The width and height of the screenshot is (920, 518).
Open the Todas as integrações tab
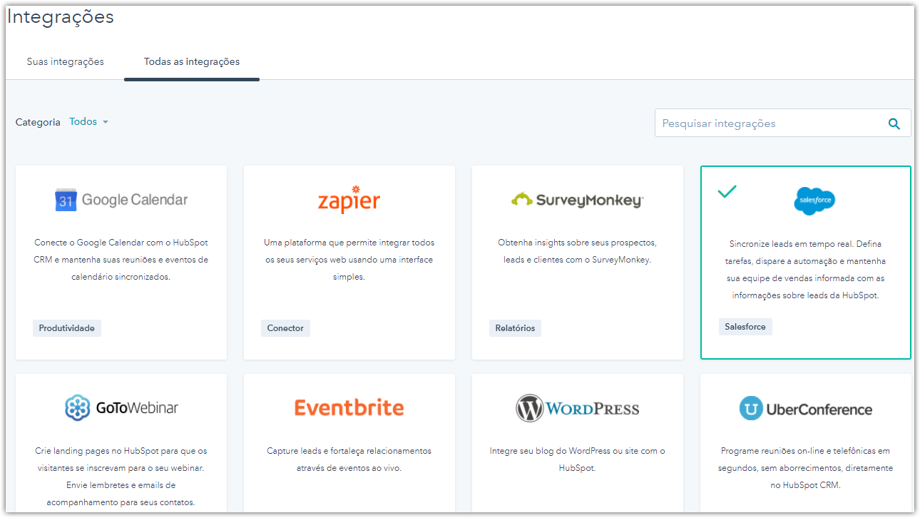point(191,62)
